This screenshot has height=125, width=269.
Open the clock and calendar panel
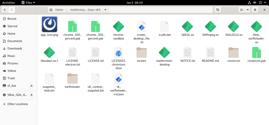click(x=134, y=3)
